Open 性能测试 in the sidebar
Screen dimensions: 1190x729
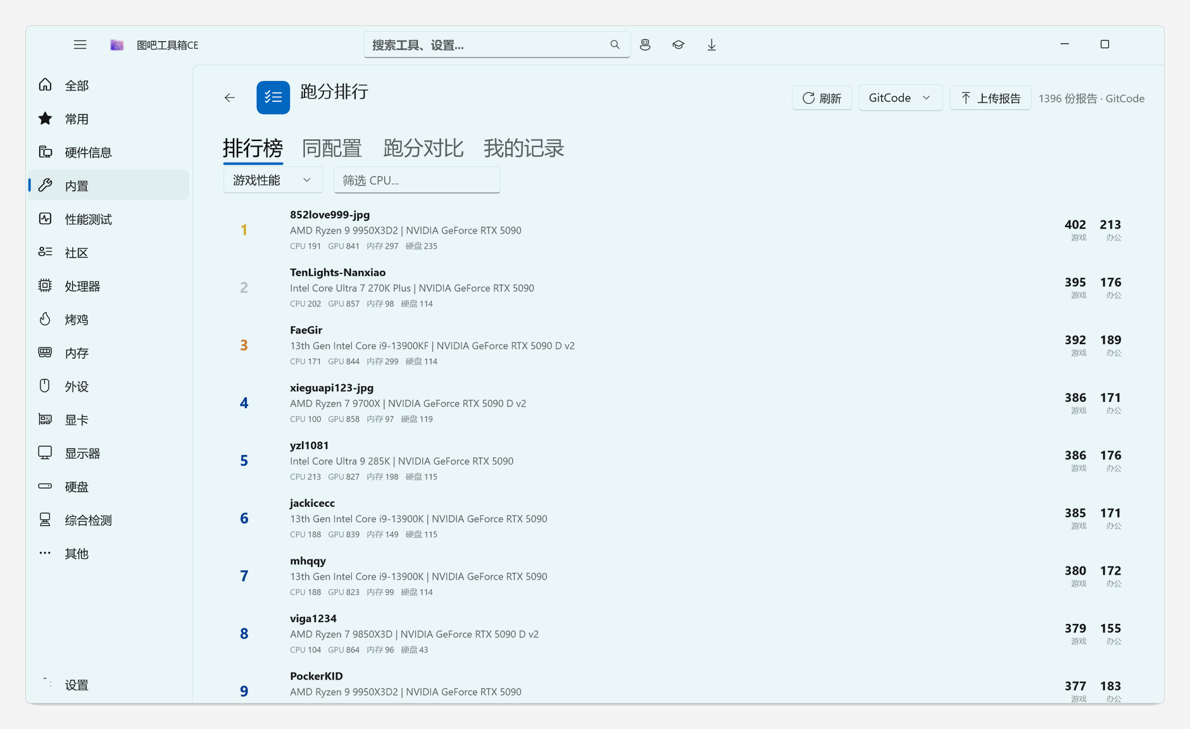tap(108, 220)
